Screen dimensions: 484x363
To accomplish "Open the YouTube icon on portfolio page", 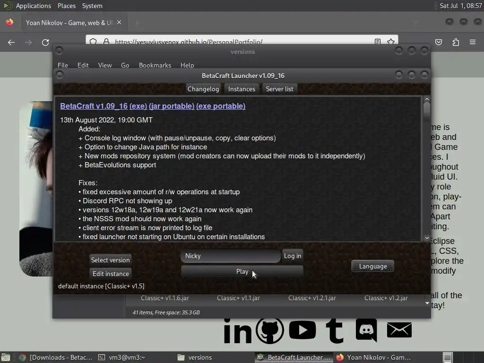I will pyautogui.click(x=302, y=330).
